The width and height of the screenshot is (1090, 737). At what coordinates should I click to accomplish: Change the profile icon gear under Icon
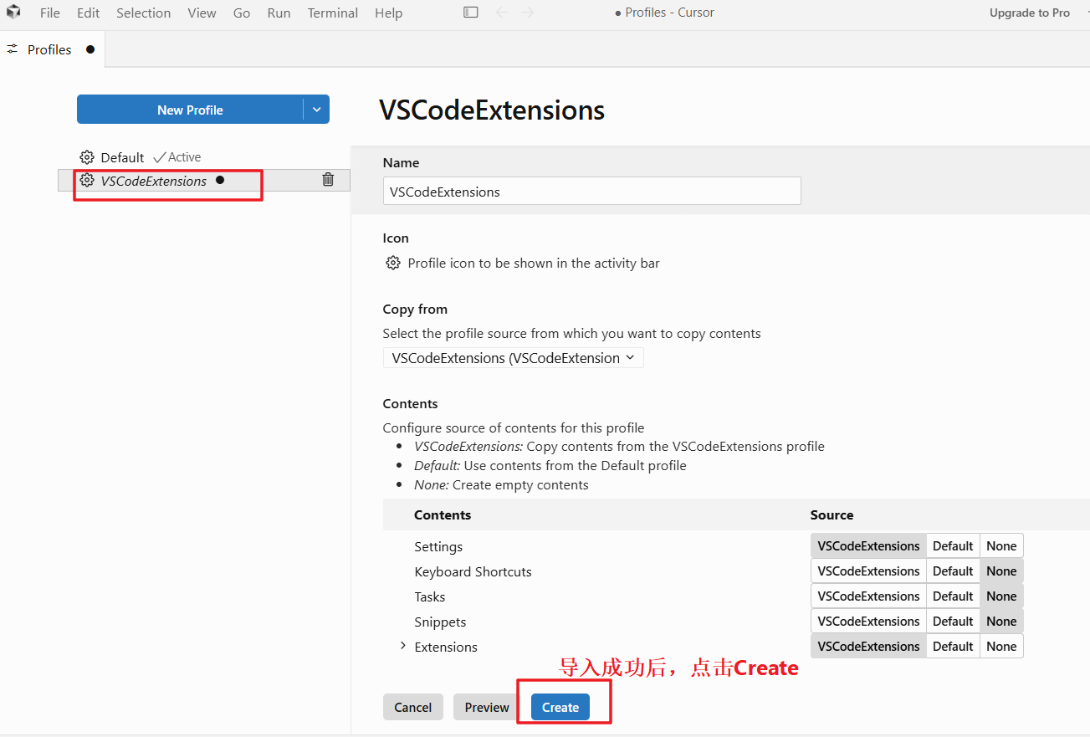(392, 263)
